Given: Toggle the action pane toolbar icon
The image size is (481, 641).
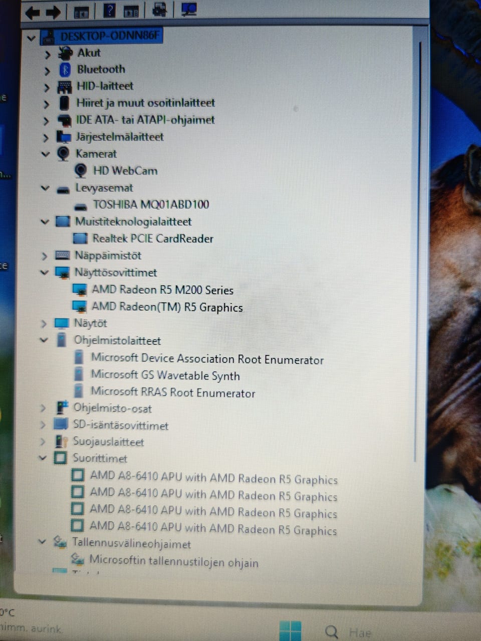Looking at the screenshot, I should pos(131,11).
